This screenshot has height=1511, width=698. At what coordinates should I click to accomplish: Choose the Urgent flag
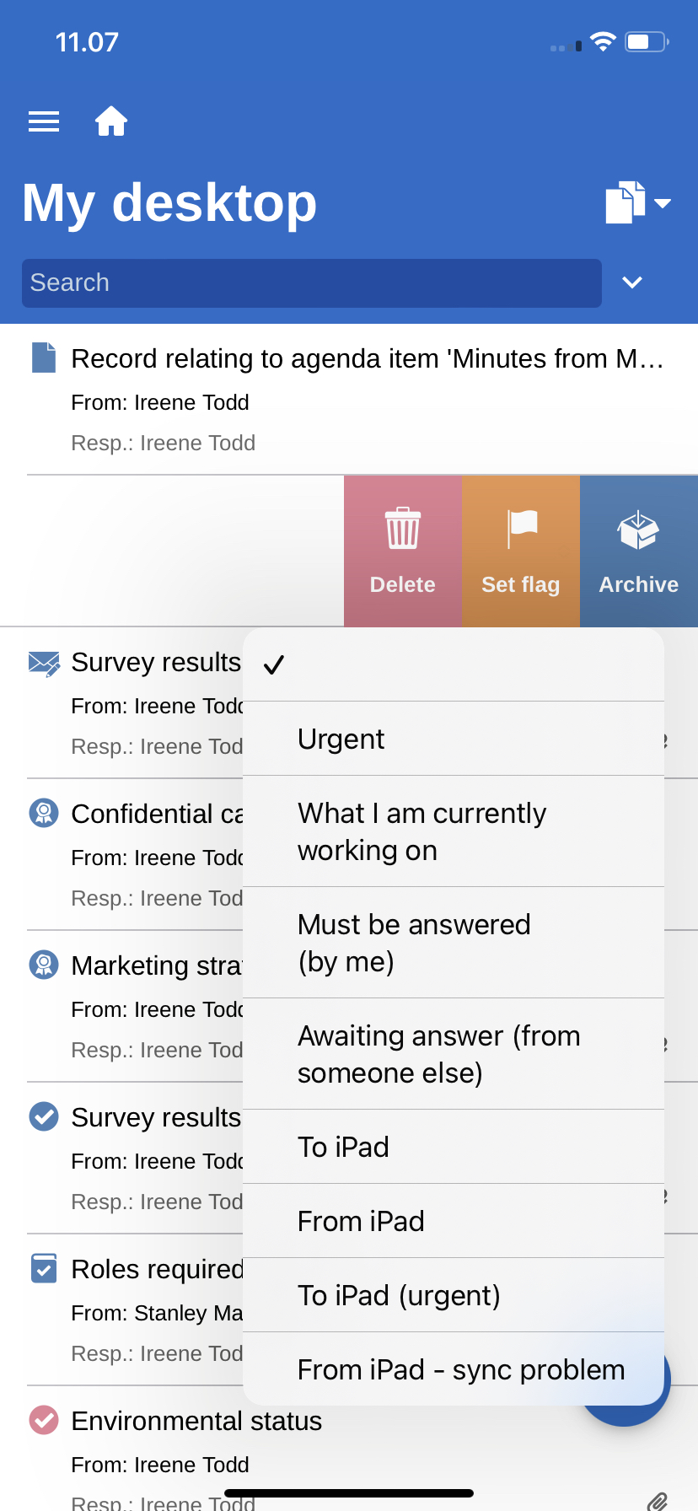pos(454,739)
